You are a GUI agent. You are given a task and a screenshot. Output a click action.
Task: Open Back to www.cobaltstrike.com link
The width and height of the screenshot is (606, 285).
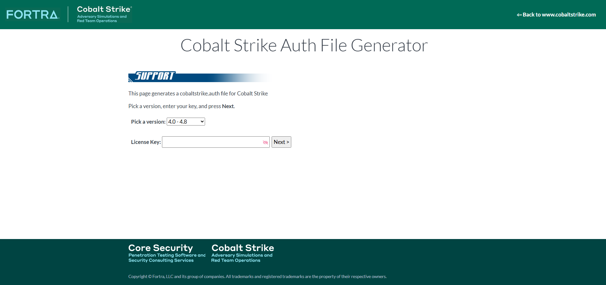click(x=556, y=15)
